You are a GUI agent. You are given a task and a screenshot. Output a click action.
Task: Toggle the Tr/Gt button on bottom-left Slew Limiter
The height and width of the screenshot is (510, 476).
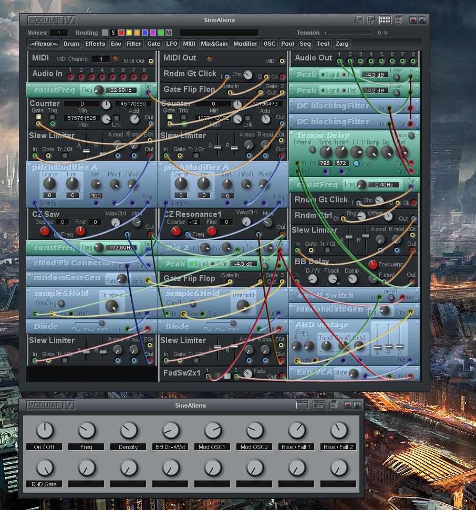point(65,360)
